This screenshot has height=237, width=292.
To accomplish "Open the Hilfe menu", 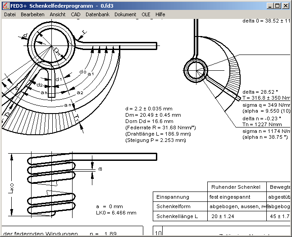I will coord(160,14).
